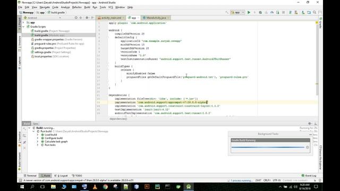Screen dimensions: 340x191
Task: Click tool window toggle icon in status bar corner
Action: [x=20, y=180]
